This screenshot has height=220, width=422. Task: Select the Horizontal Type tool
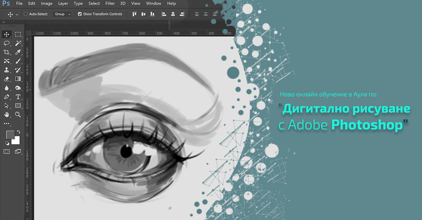click(x=18, y=97)
